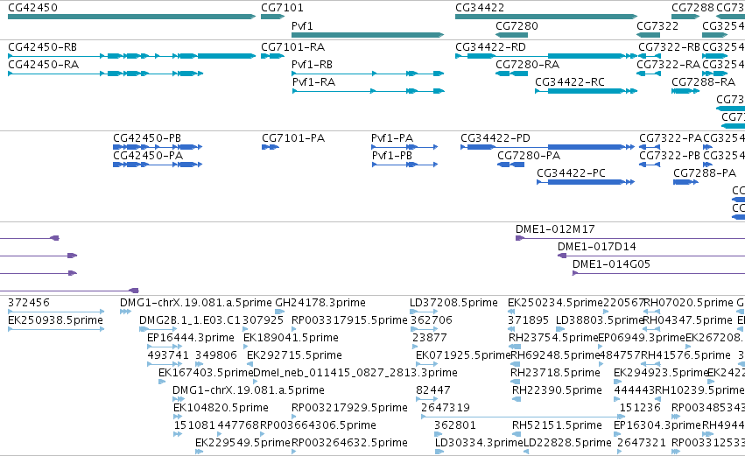745x456 pixels.
Task: Select the 493741 EST label
Action: (168, 355)
